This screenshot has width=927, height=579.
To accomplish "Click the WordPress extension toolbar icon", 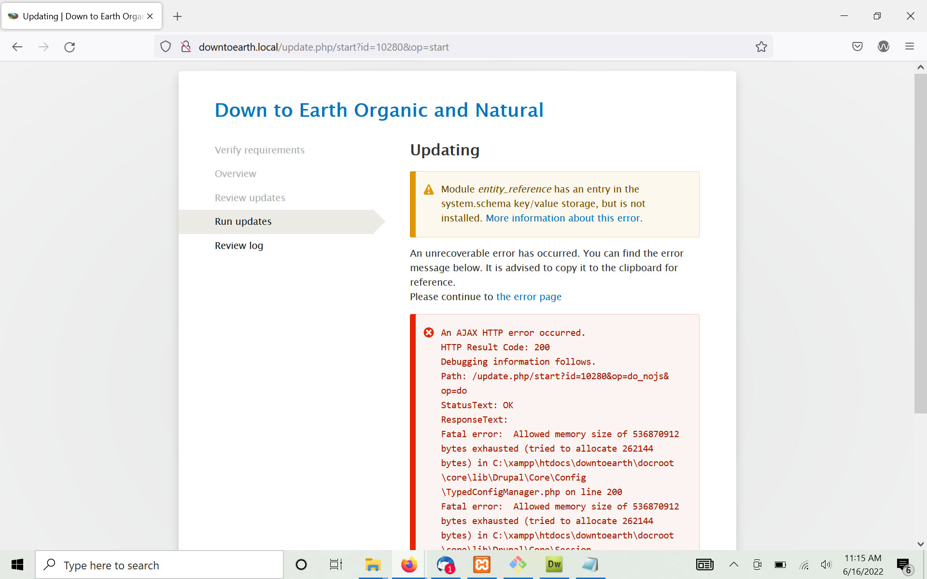I will 883,47.
